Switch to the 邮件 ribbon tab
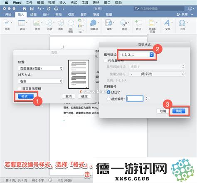Screen dimensions: 197x183 (x=84, y=15)
